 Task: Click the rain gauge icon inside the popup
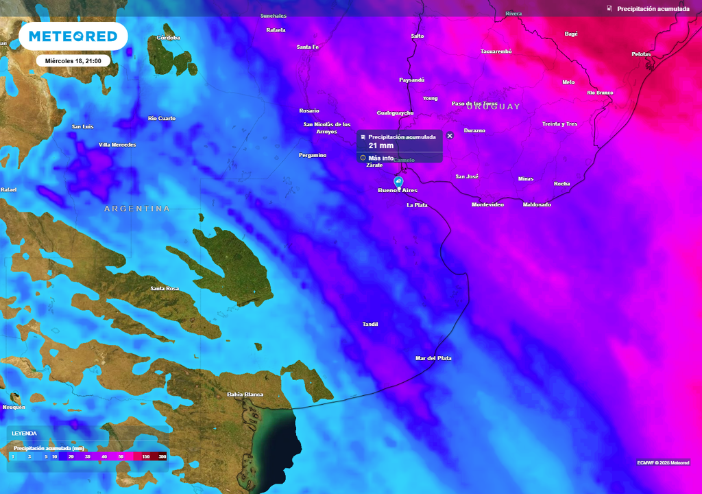[x=363, y=137]
